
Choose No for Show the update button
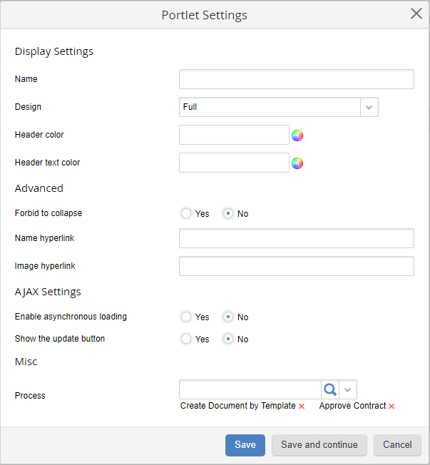point(228,339)
